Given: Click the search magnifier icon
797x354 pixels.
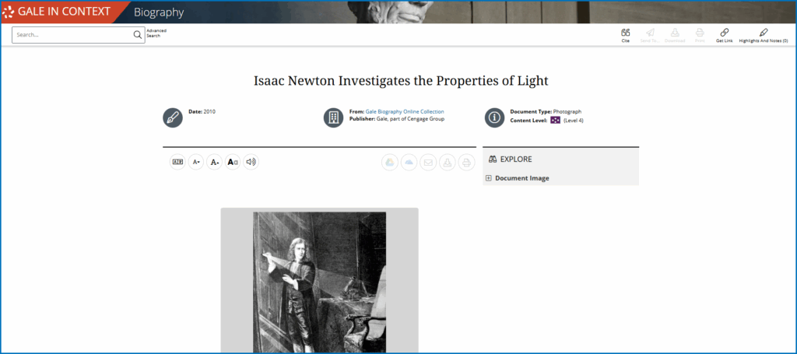Looking at the screenshot, I should 137,35.
